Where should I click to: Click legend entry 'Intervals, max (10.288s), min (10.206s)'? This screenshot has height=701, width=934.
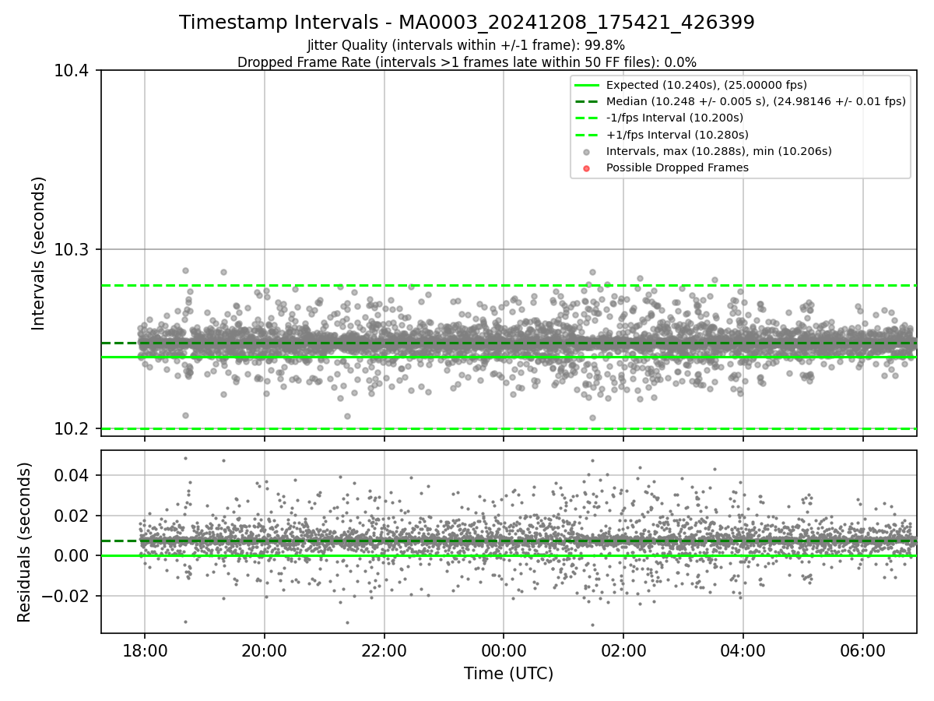718,151
